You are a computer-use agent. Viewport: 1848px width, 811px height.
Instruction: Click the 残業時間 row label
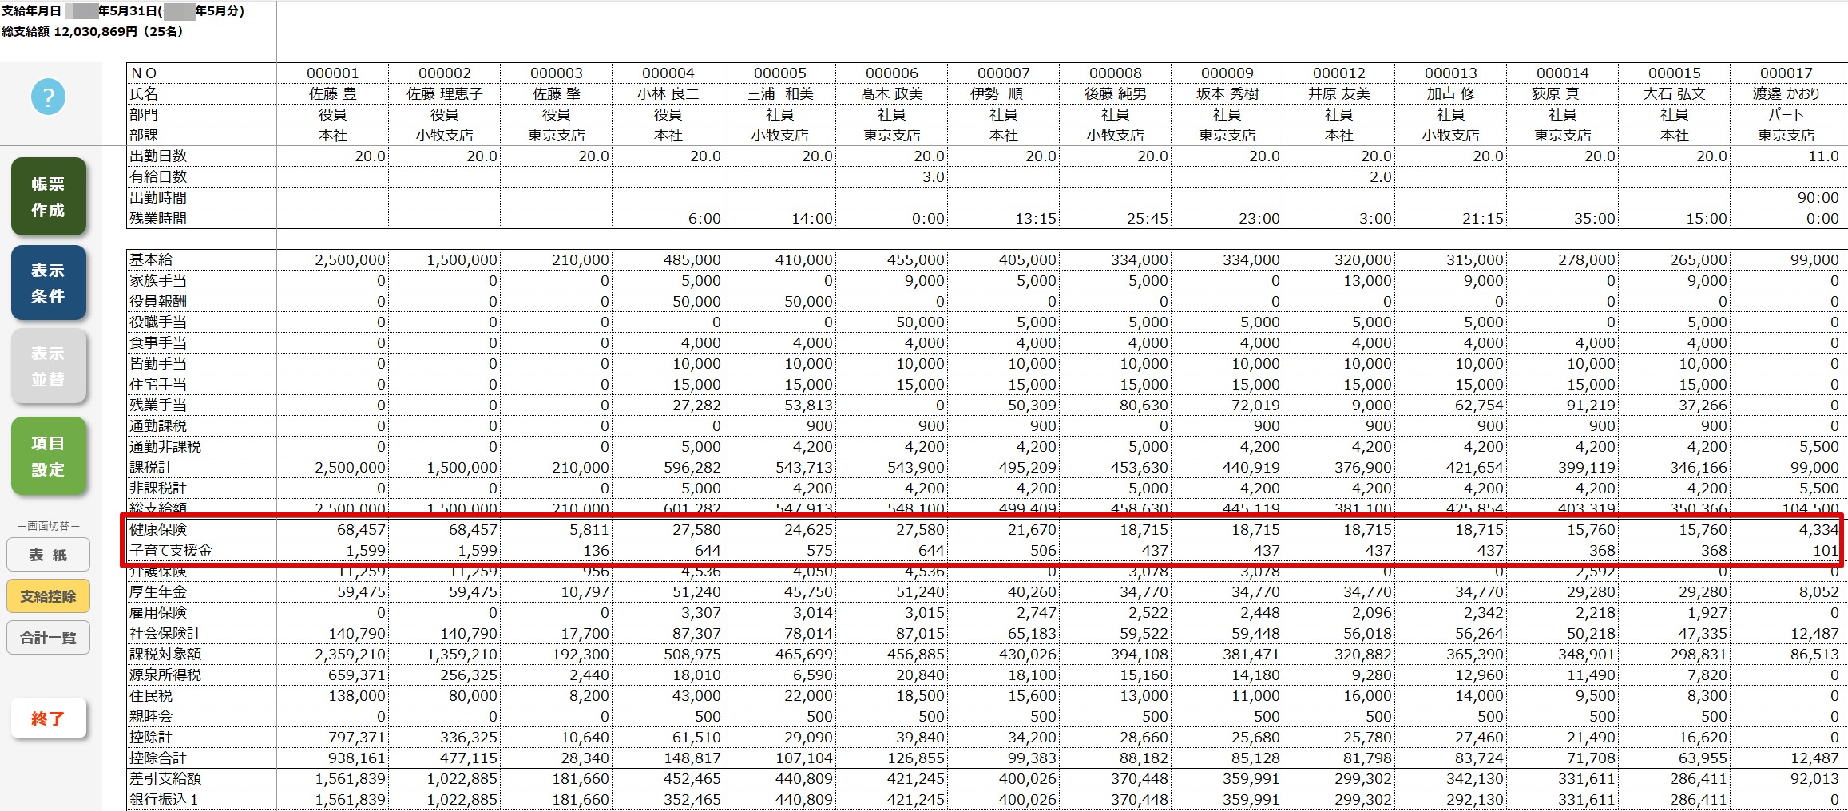pyautogui.click(x=158, y=218)
